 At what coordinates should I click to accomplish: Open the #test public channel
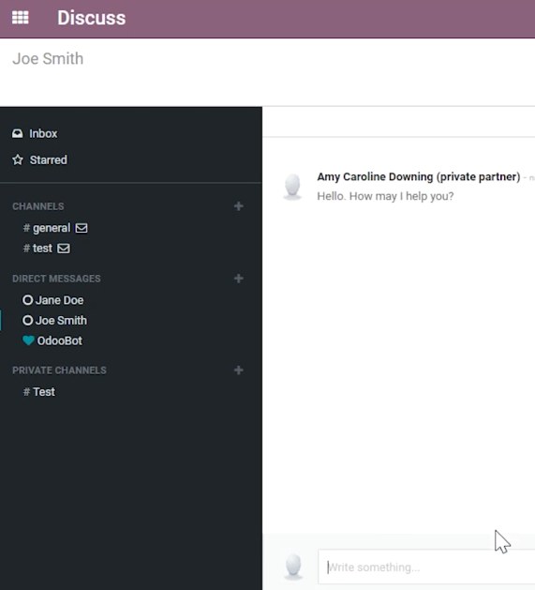[x=37, y=249]
